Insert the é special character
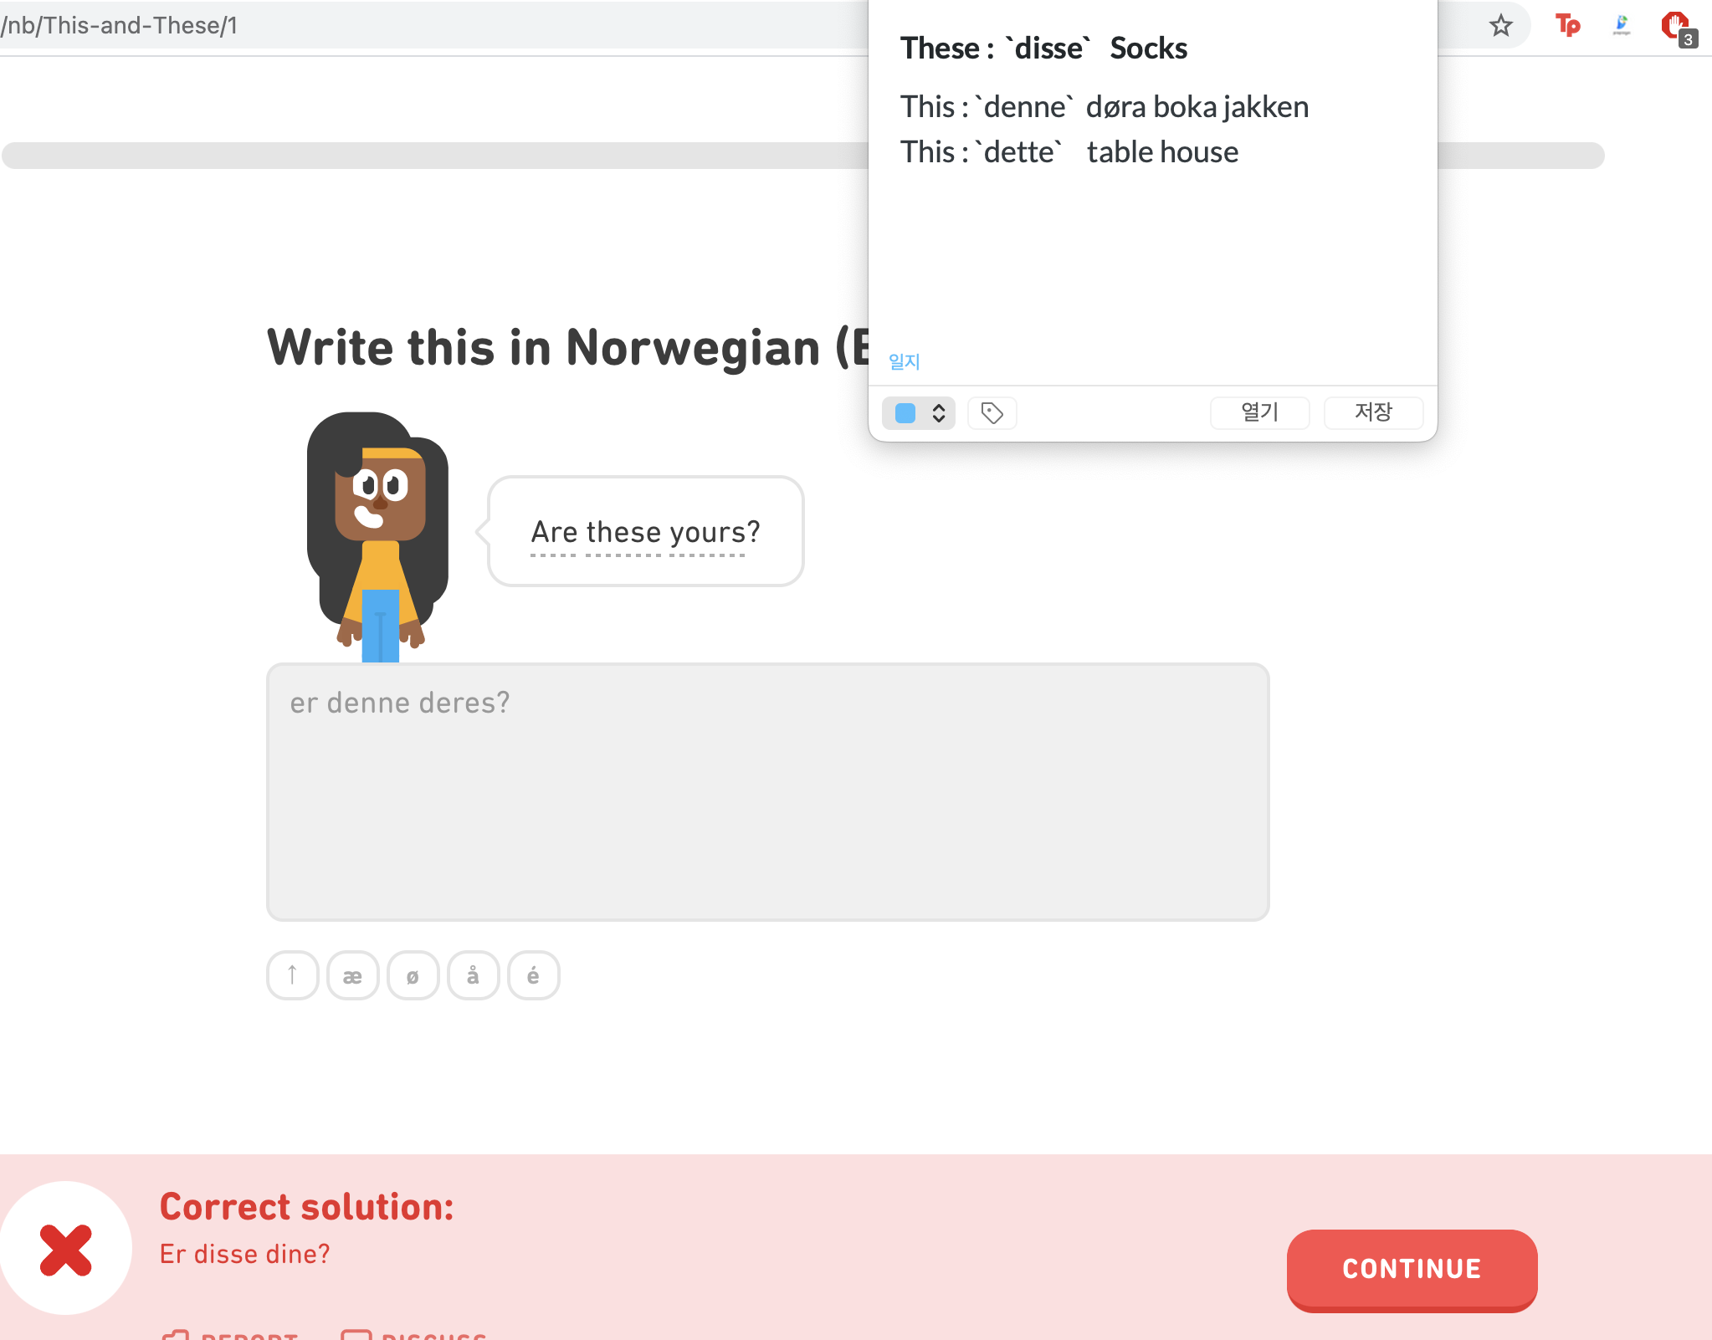1712x1340 pixels. pos(533,975)
